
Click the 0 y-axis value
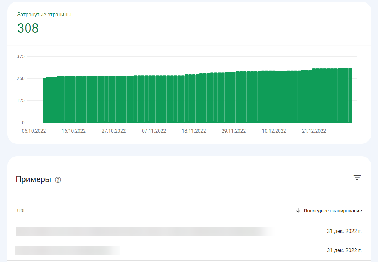pyautogui.click(x=23, y=123)
